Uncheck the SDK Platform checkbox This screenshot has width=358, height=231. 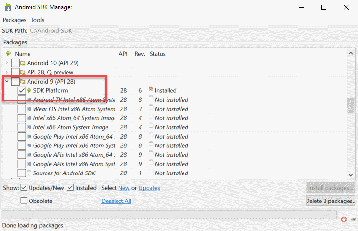click(22, 91)
